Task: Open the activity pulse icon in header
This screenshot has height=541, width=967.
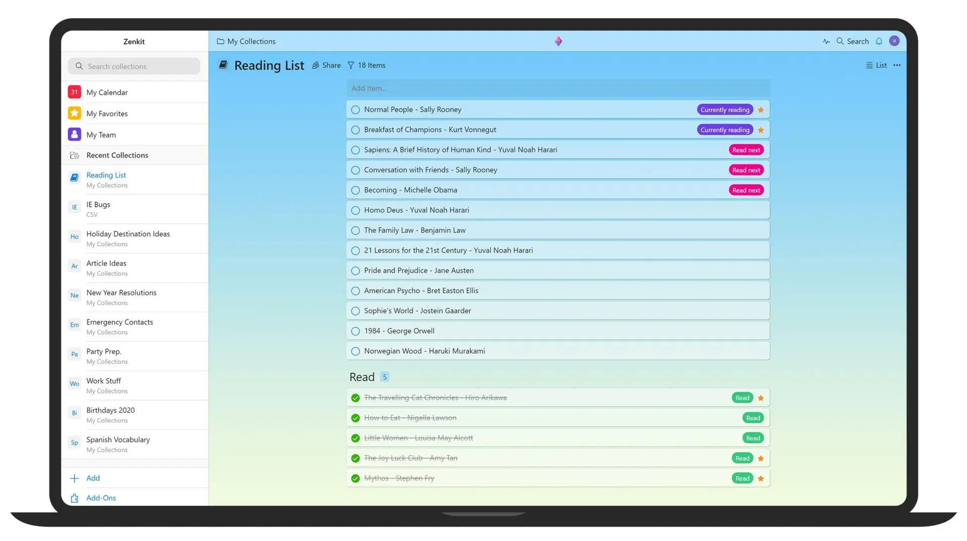Action: (x=826, y=41)
